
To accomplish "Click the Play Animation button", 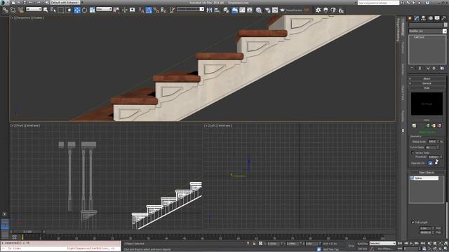I will pos(411,243).
